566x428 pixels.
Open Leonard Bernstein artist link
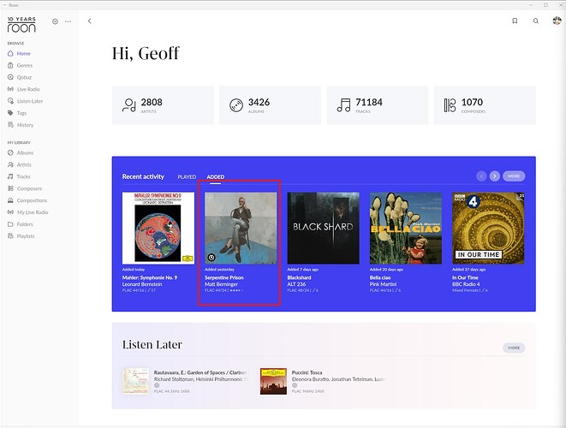142,284
